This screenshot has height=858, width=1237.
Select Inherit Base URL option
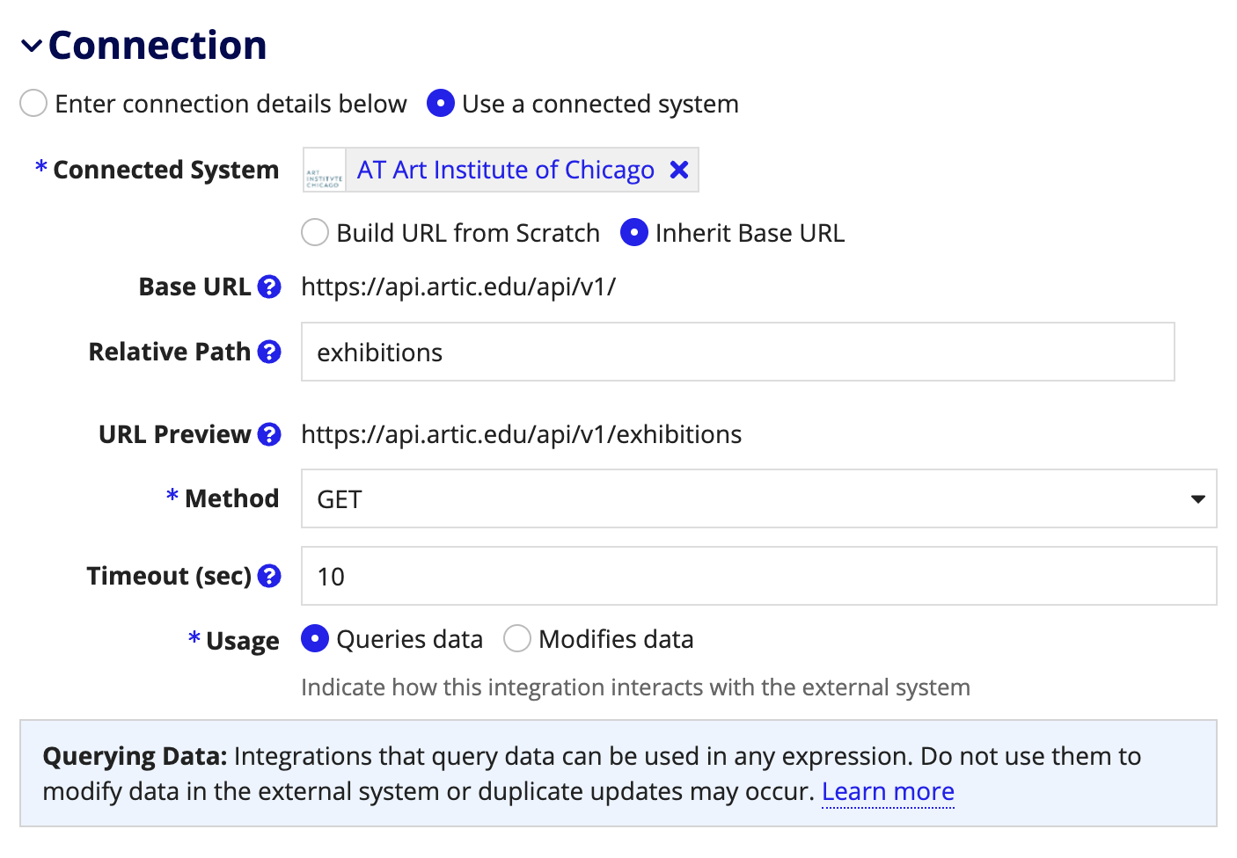633,232
